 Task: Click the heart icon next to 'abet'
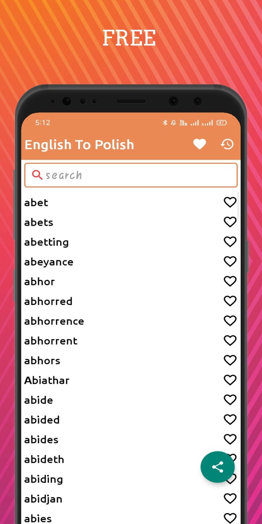tap(230, 202)
